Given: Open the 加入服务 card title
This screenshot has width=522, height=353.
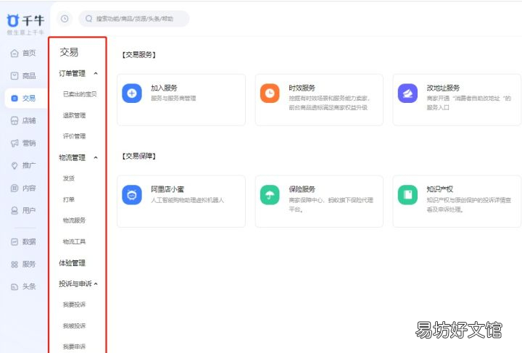Looking at the screenshot, I should point(164,88).
